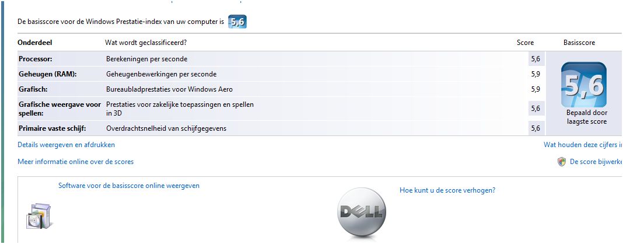Viewport: 623px width, 244px height.
Task: Click the large 5,6 Basisscore tile
Action: click(x=584, y=85)
